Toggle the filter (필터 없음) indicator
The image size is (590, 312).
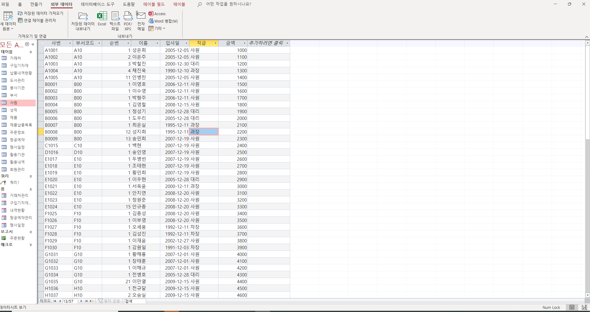click(109, 301)
